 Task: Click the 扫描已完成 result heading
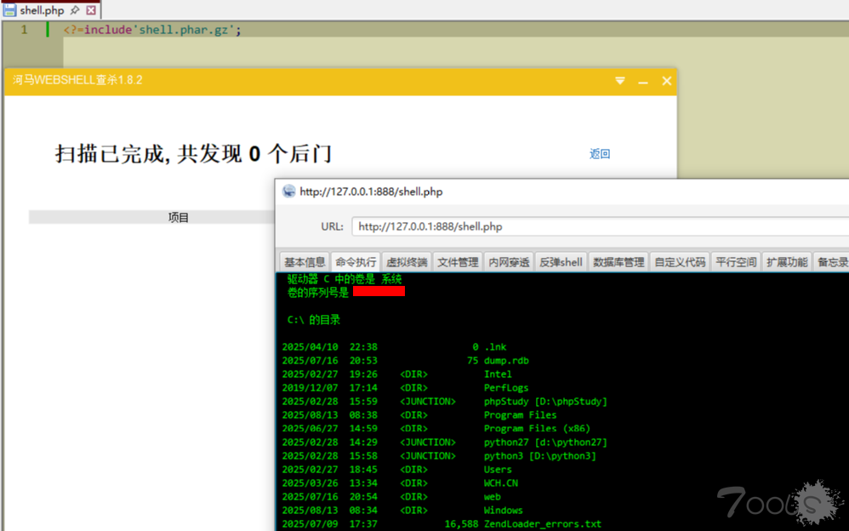193,154
